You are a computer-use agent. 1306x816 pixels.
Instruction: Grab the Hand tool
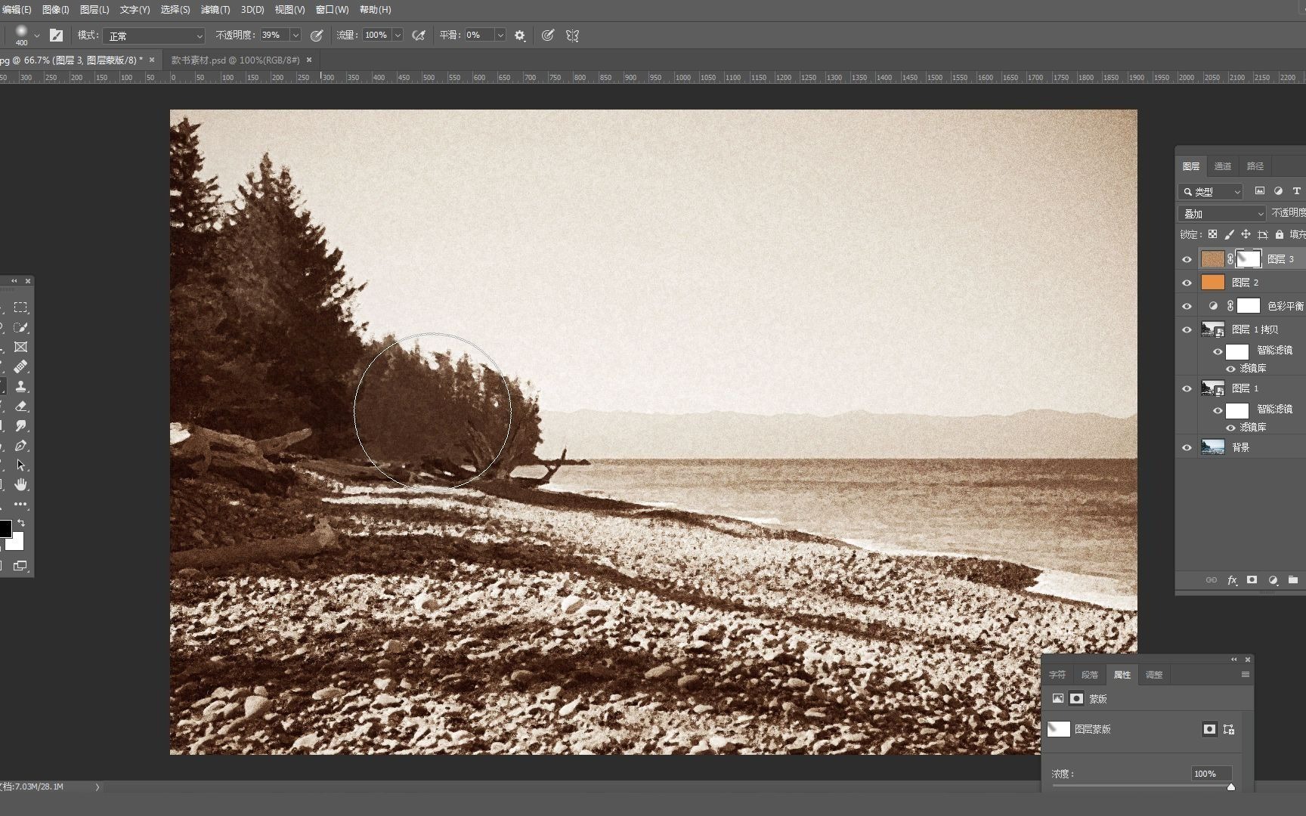[20, 484]
